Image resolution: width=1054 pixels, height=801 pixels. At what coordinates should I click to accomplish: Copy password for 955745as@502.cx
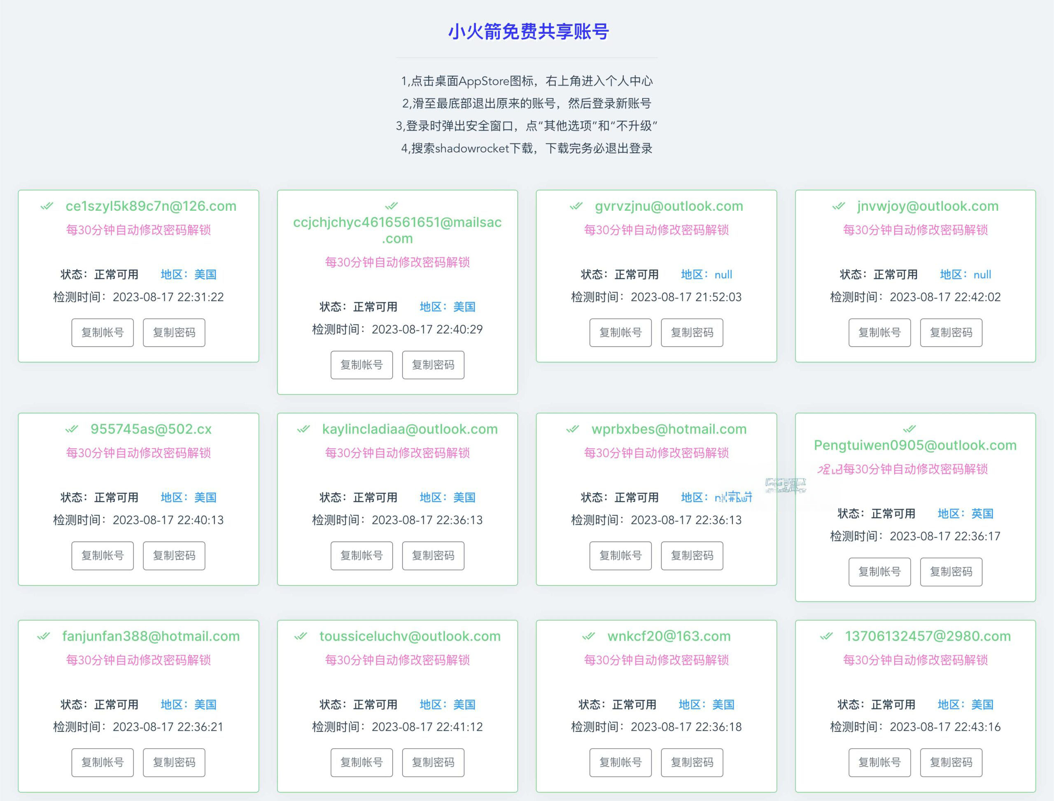174,556
